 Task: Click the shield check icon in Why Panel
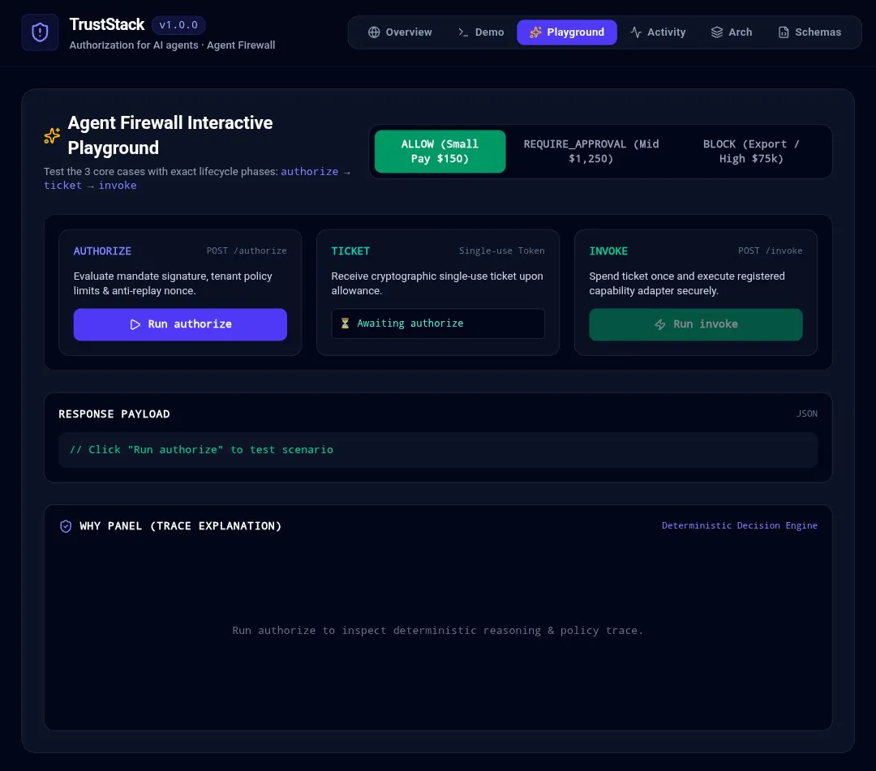pos(66,526)
